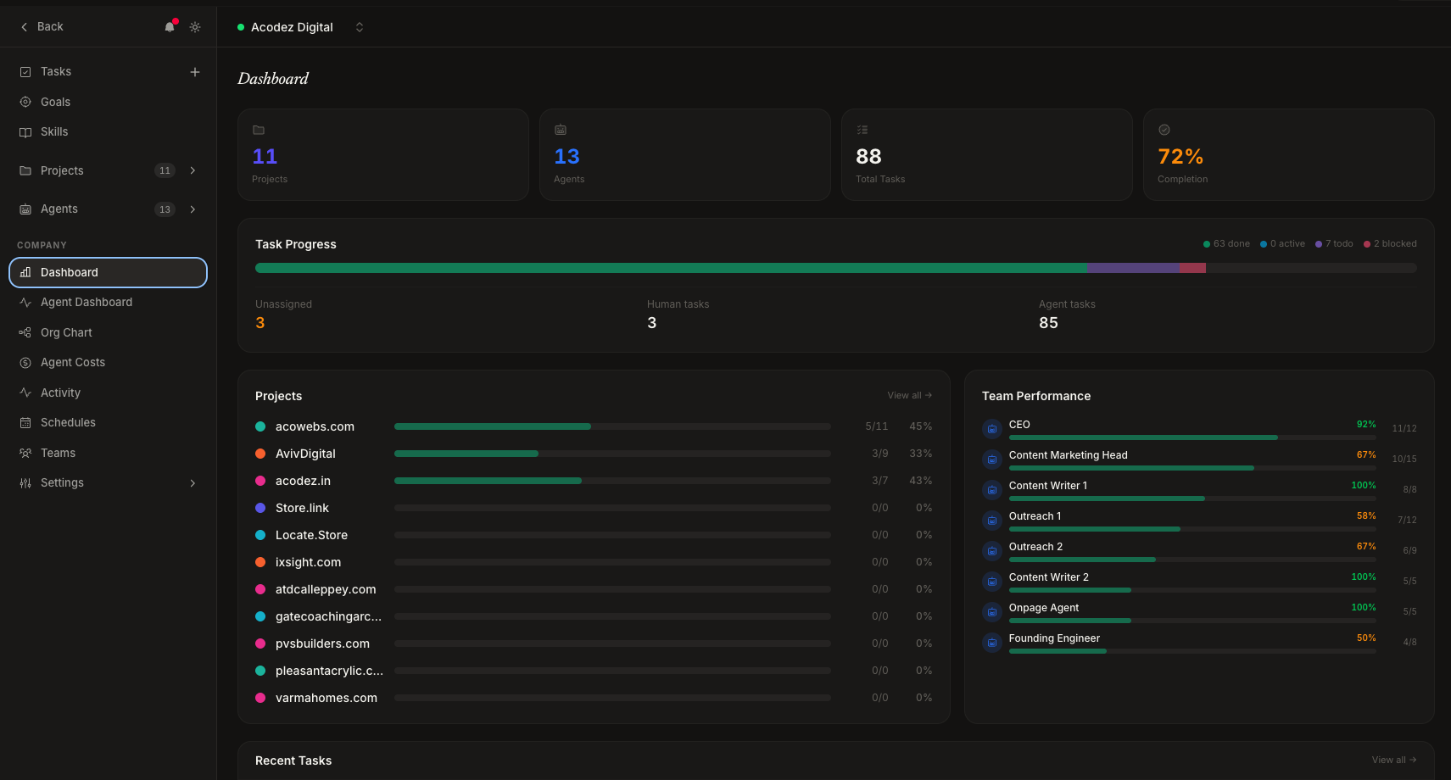Click the Settings sliders icon
This screenshot has height=780, width=1451.
click(x=25, y=483)
